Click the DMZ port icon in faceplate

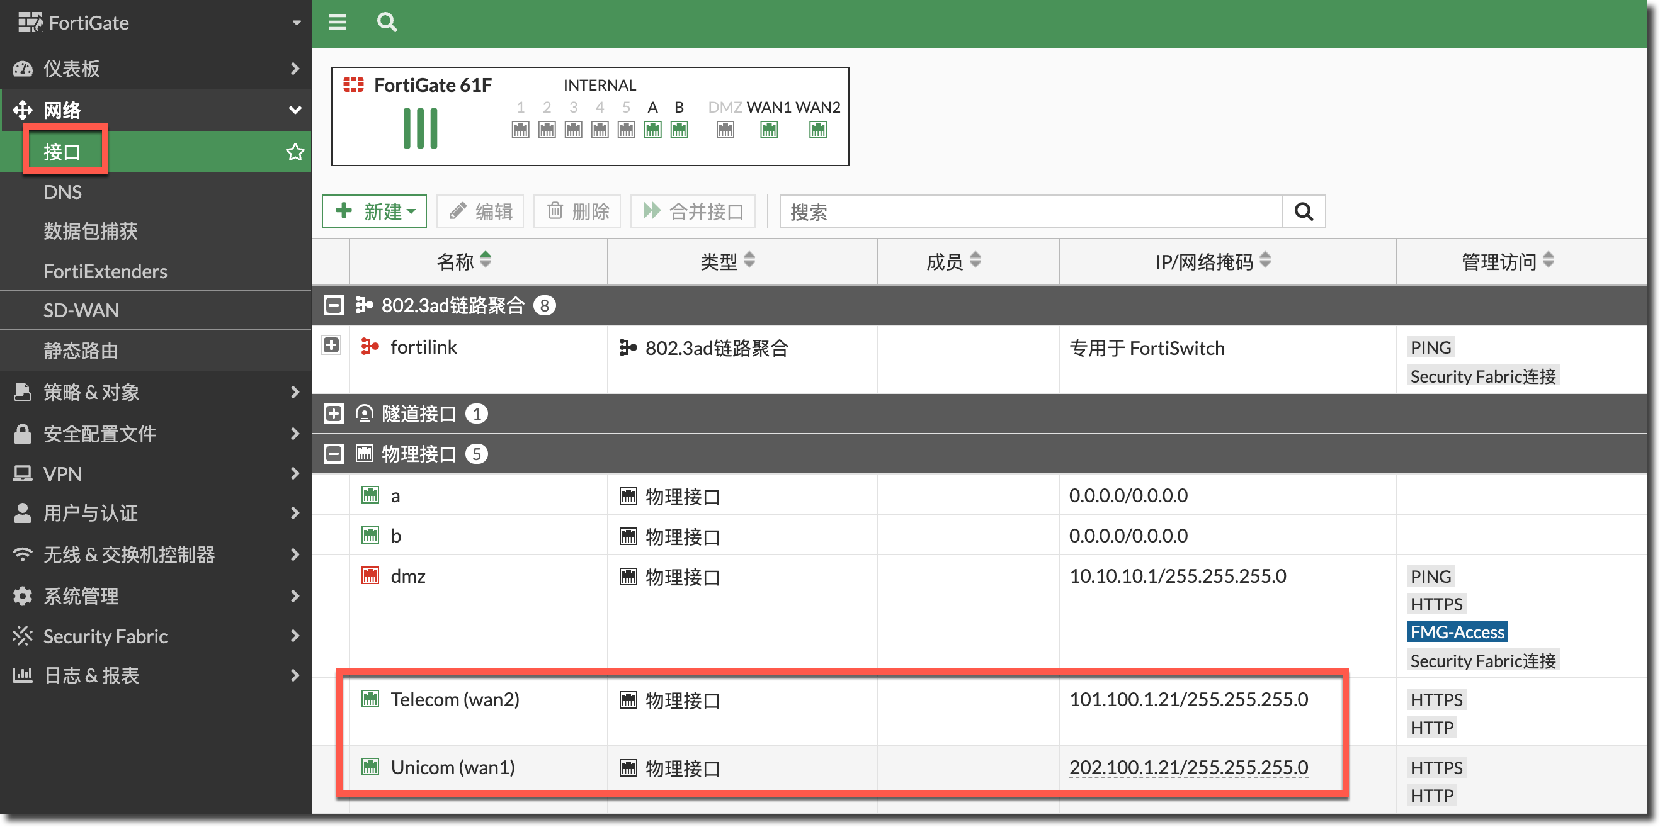click(725, 130)
